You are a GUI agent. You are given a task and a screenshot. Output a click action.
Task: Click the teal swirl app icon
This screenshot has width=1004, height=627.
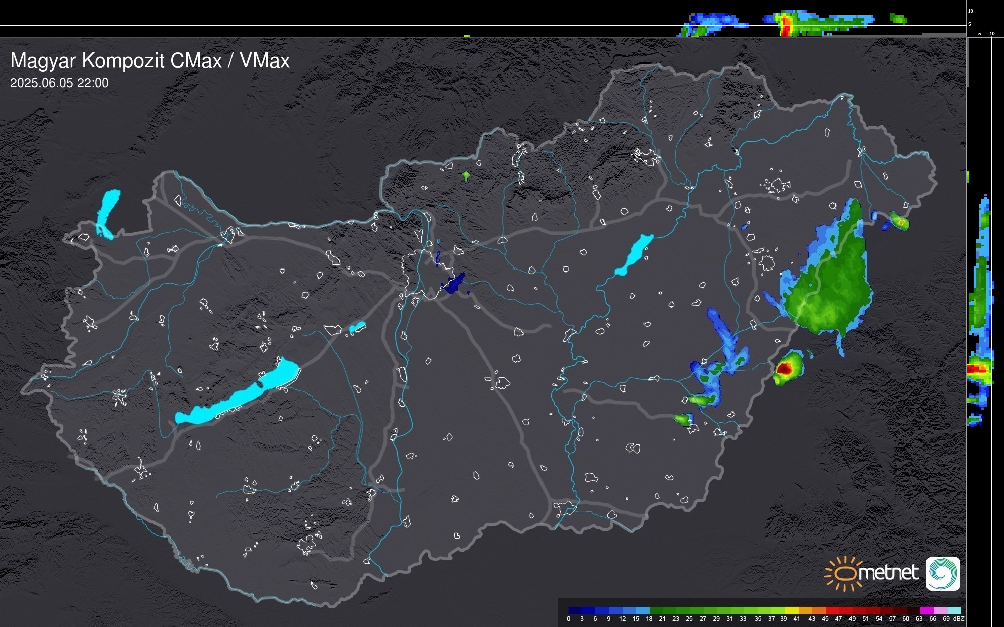click(x=943, y=574)
